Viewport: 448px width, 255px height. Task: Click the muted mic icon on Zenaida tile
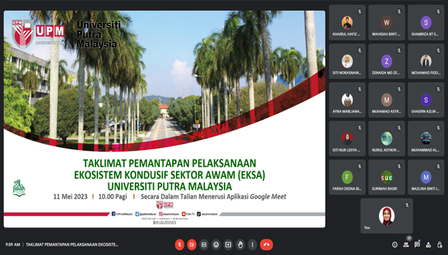pyautogui.click(x=399, y=51)
